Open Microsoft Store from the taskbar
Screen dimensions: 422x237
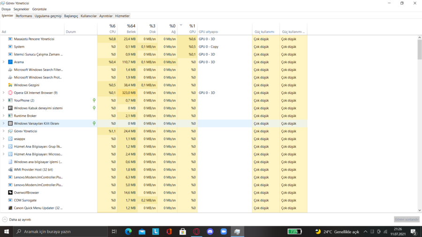pos(183,231)
